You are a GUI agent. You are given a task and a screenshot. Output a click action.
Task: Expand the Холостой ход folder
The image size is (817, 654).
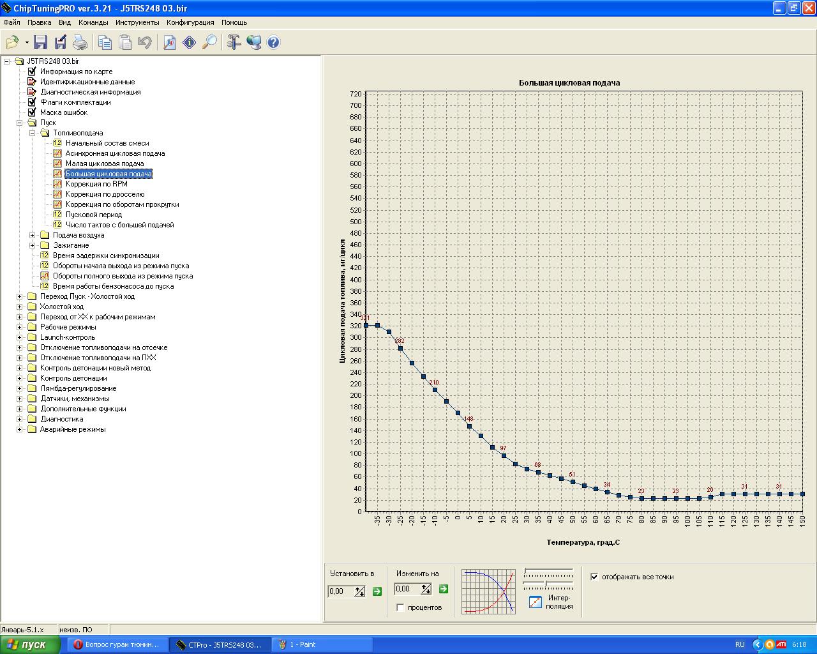[19, 307]
